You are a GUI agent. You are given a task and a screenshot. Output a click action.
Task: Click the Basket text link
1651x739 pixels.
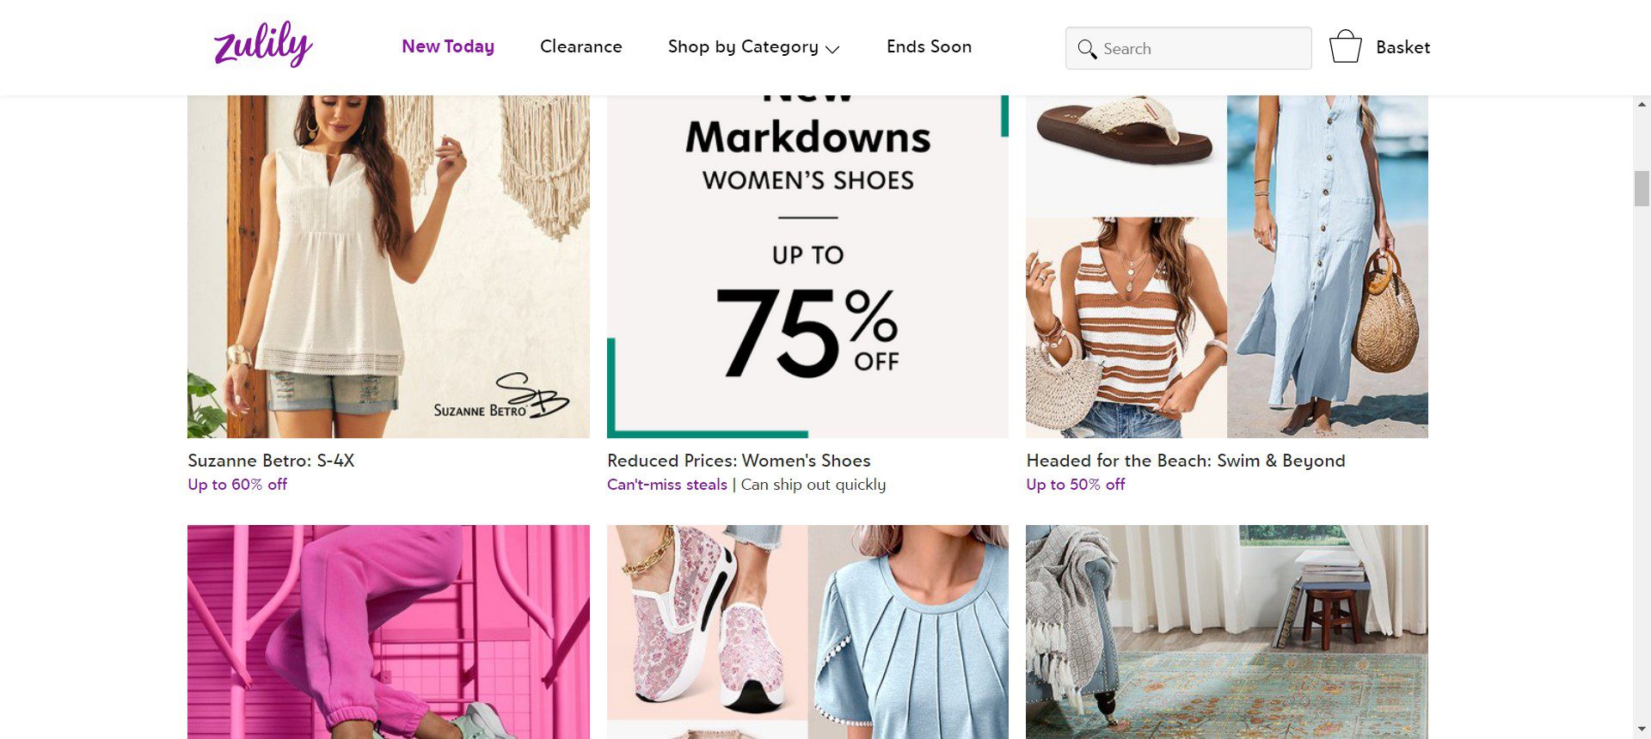pyautogui.click(x=1402, y=47)
